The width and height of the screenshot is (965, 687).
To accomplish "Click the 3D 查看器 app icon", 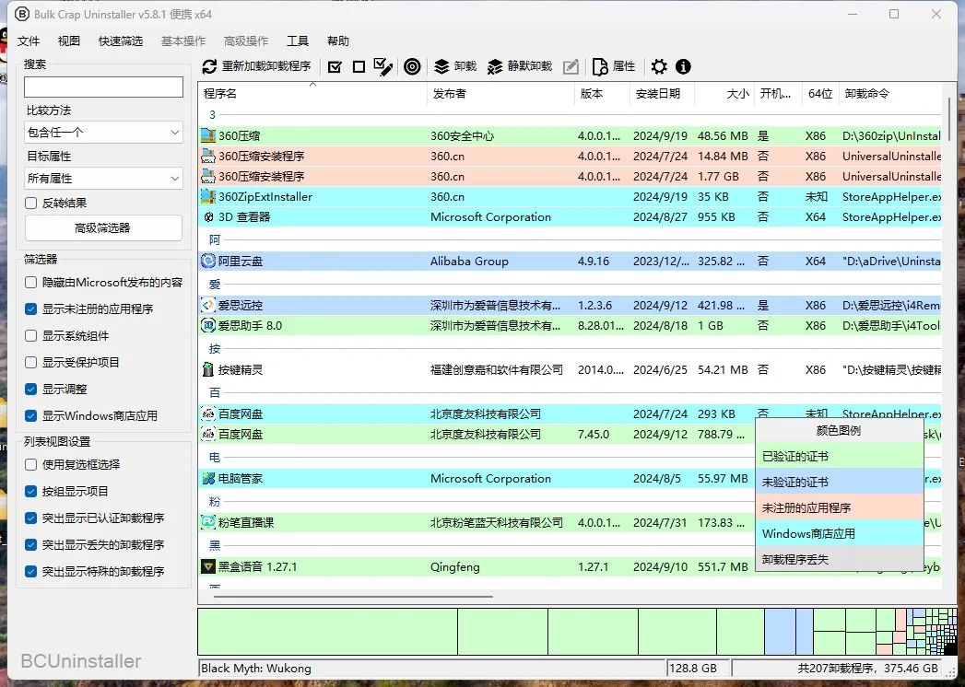I will click(x=208, y=217).
